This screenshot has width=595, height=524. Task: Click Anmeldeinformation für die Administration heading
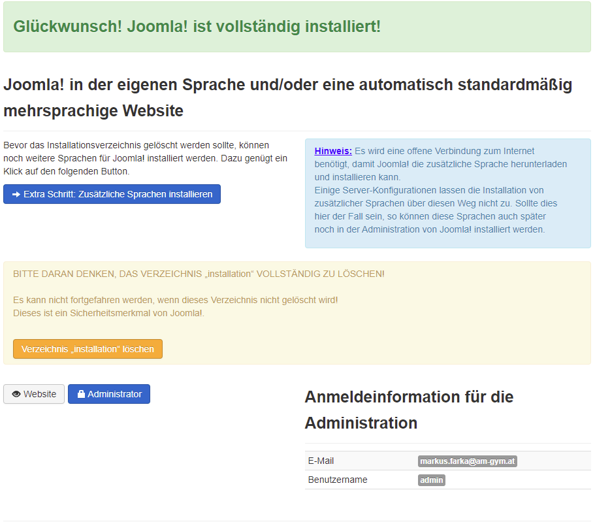409,410
